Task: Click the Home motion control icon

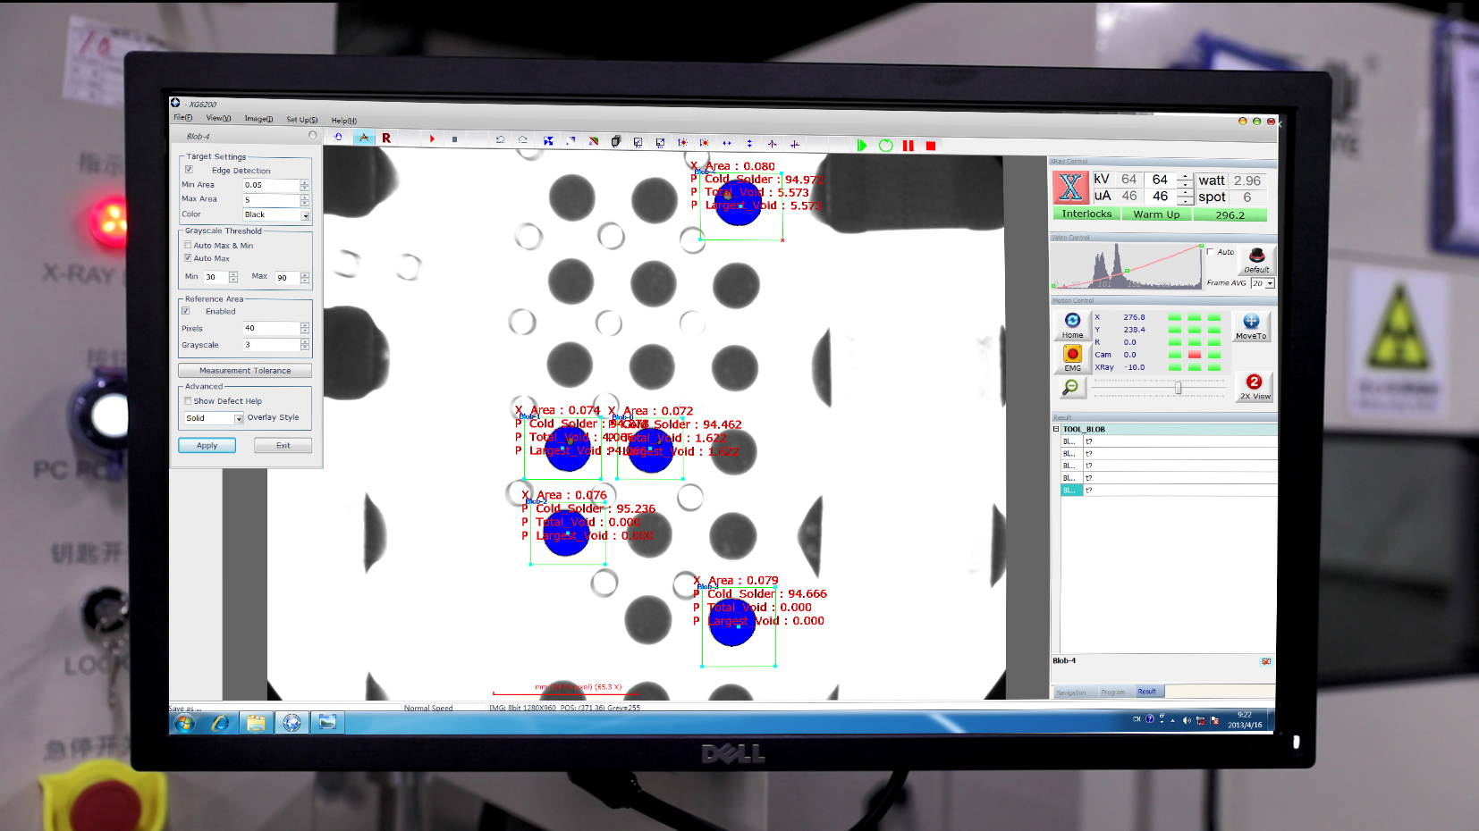Action: click(x=1072, y=323)
